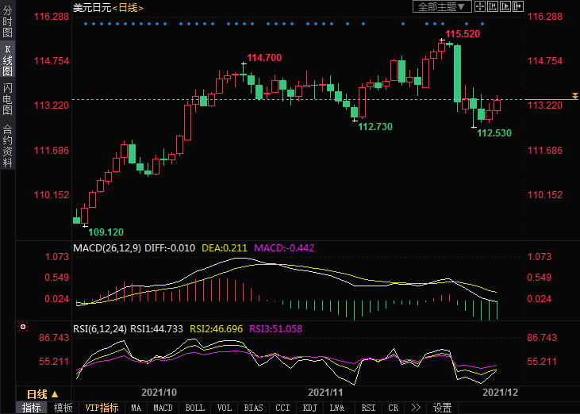Screen dimensions: 580x414
Task: Switch indicator to KDJ
Action: point(309,408)
